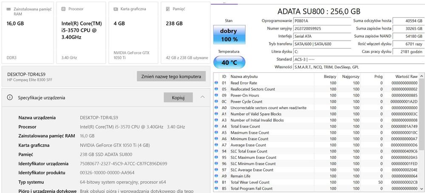The height and width of the screenshot is (193, 425).
Task: Click status dot of Power Cycle Count row
Action: point(216,102)
